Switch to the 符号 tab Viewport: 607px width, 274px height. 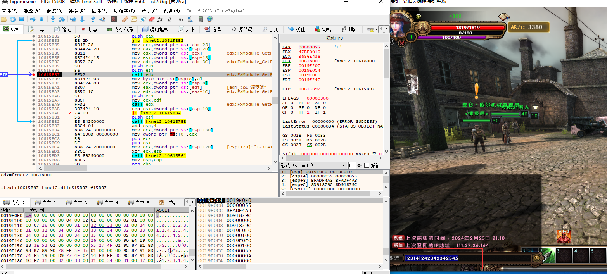tap(213, 29)
